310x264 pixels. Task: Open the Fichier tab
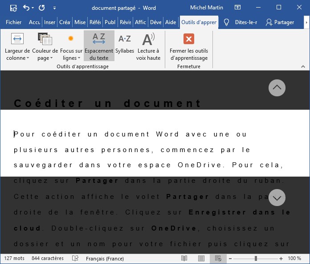14,22
